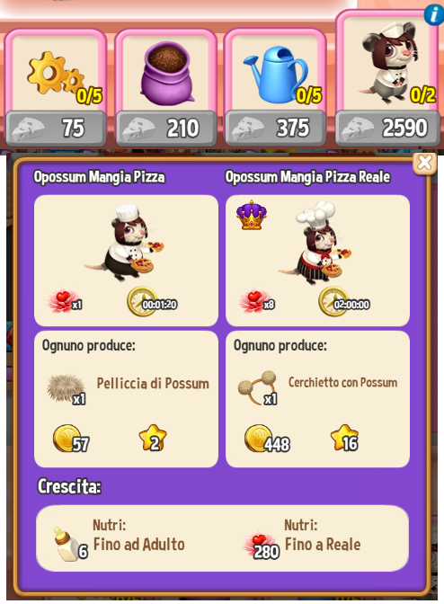Click the royal opossum picture
The width and height of the screenshot is (444, 604).
[x=315, y=243]
